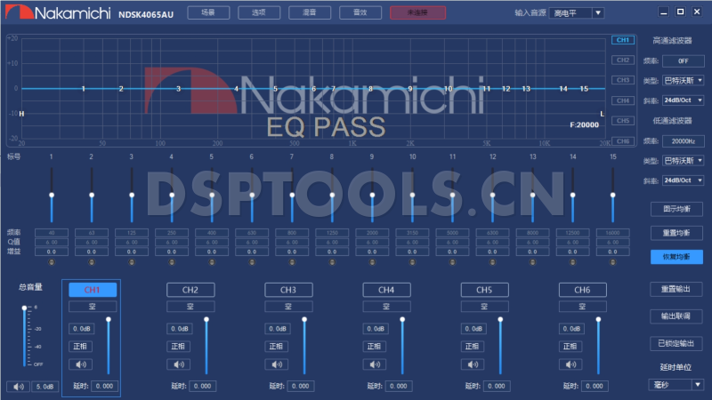The height and width of the screenshot is (400, 712).
Task: Mute CH2 using its speaker icon
Action: point(178,364)
